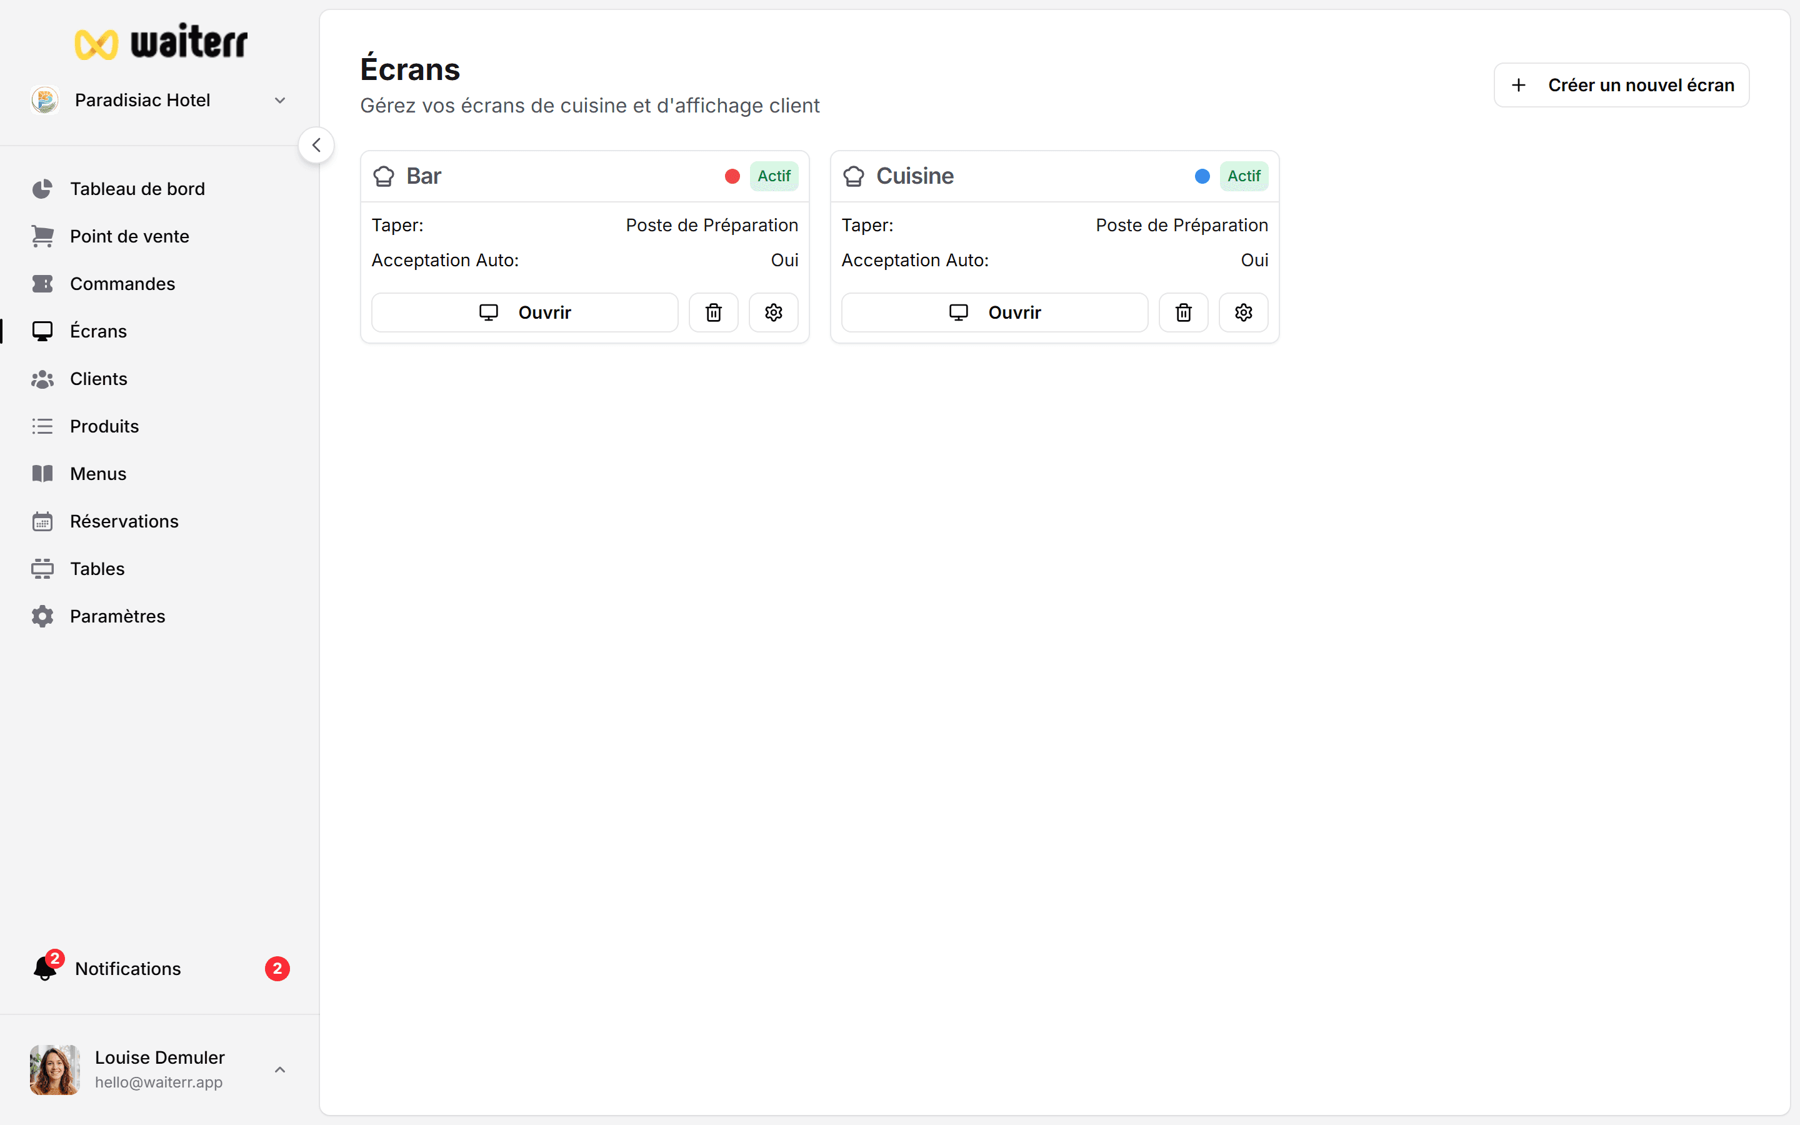
Task: Open the Menus section
Action: (98, 475)
